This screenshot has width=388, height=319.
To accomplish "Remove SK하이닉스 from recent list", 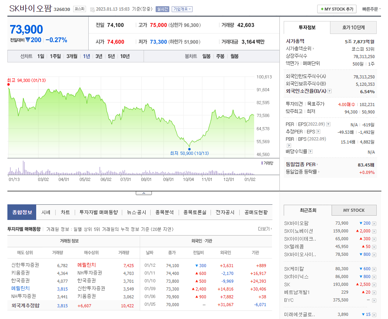I will (374, 277).
